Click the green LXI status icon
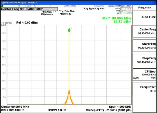The width and height of the screenshot is (157, 113). (x=2, y=6)
